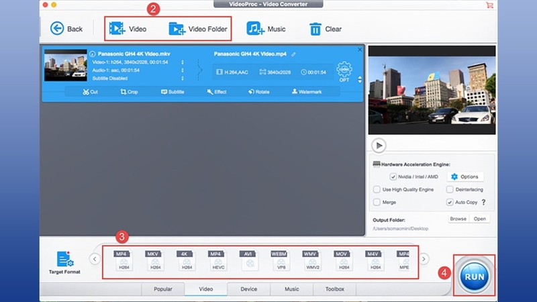Open the shopping cart icon
Viewport: 537px width, 302px height.
click(490, 5)
